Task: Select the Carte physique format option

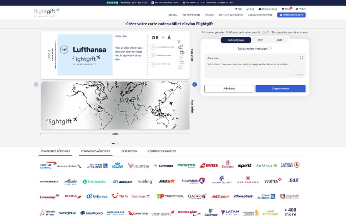Action: [x=236, y=40]
